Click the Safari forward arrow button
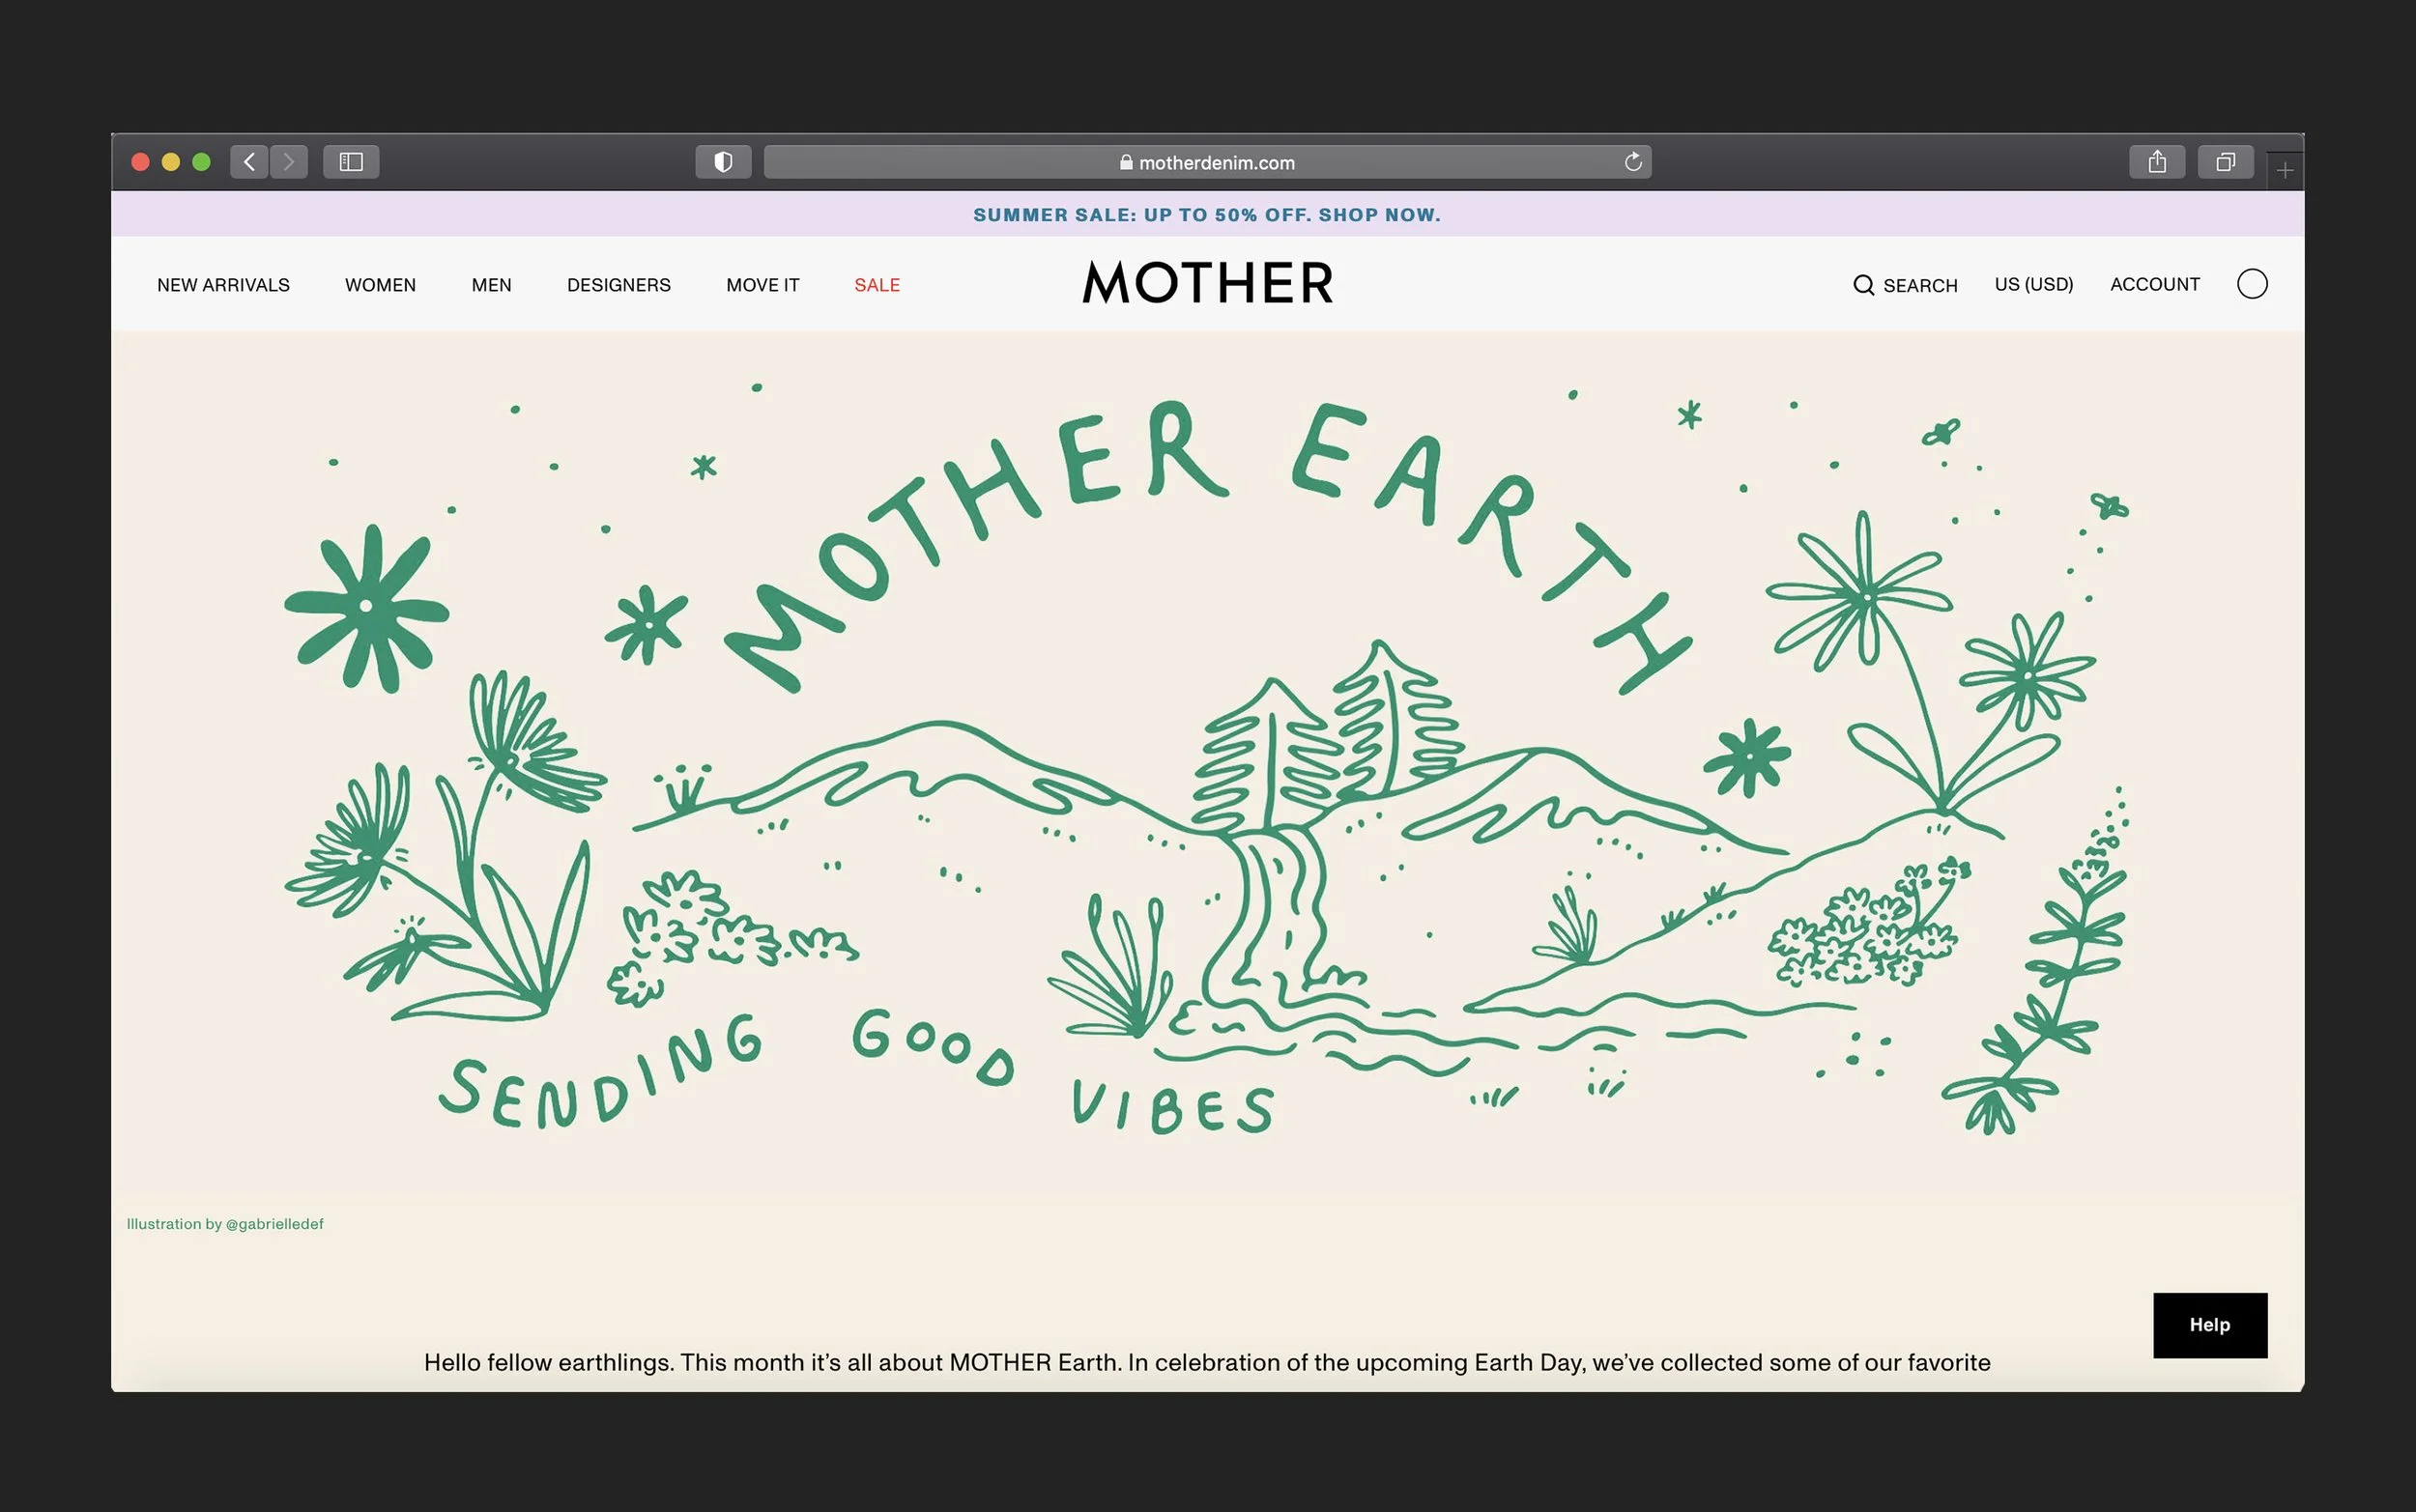The width and height of the screenshot is (2416, 1512). (289, 162)
